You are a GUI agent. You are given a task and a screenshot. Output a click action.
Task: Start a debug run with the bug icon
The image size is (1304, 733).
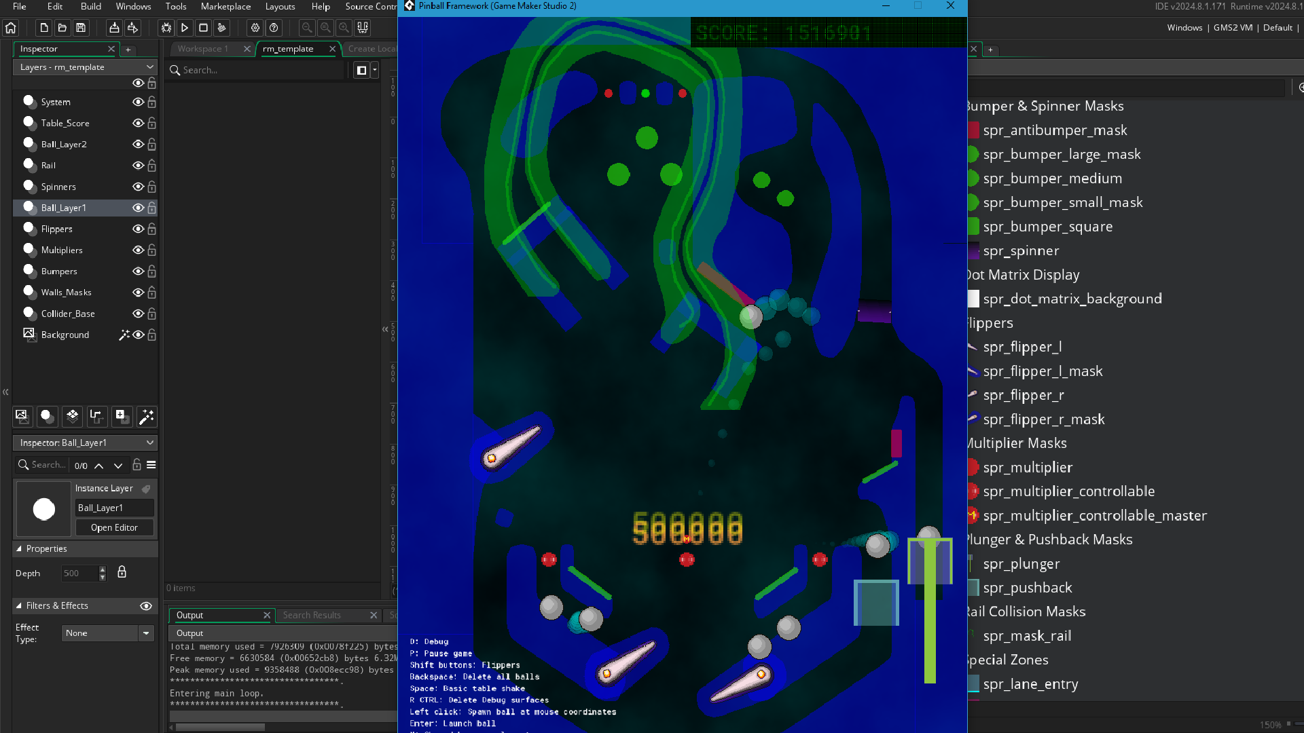(x=166, y=28)
